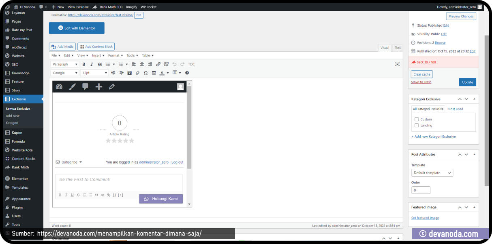Select the Most Used category tab

coord(455,109)
